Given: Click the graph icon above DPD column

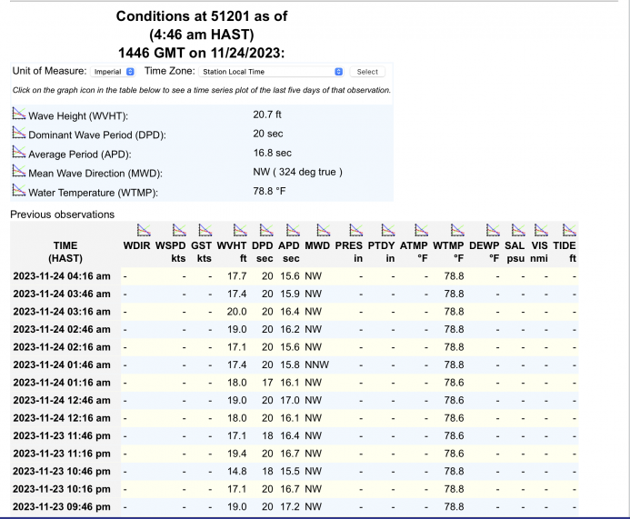Looking at the screenshot, I should coord(266,230).
